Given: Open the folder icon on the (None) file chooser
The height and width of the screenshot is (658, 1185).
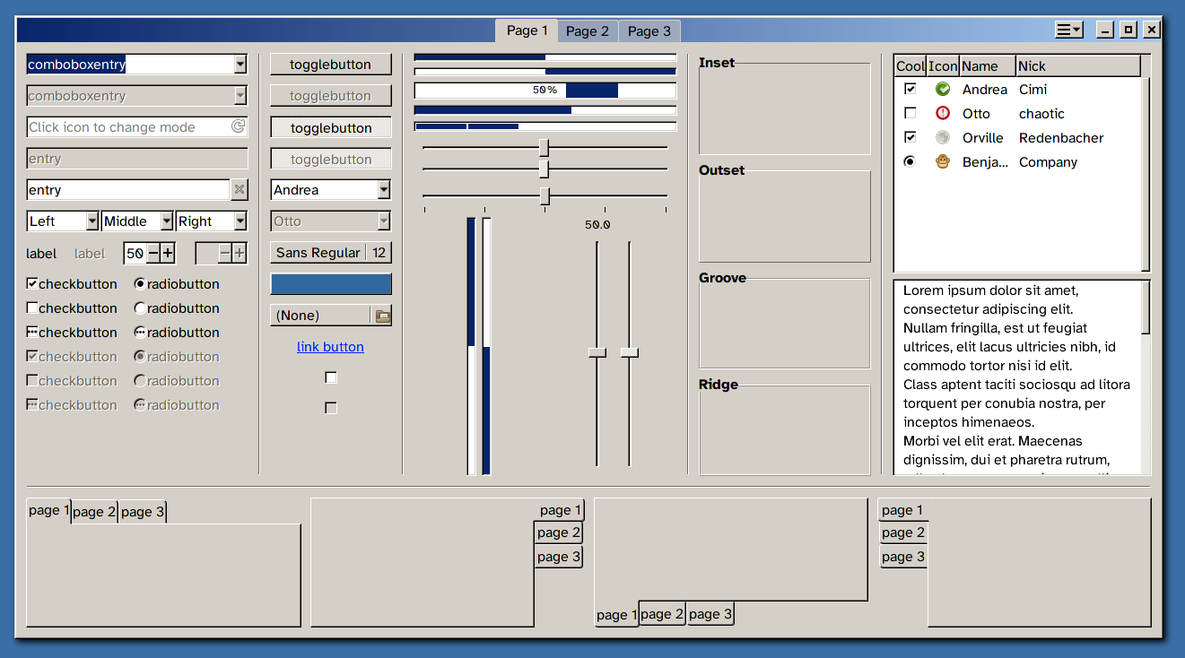Looking at the screenshot, I should 384,315.
